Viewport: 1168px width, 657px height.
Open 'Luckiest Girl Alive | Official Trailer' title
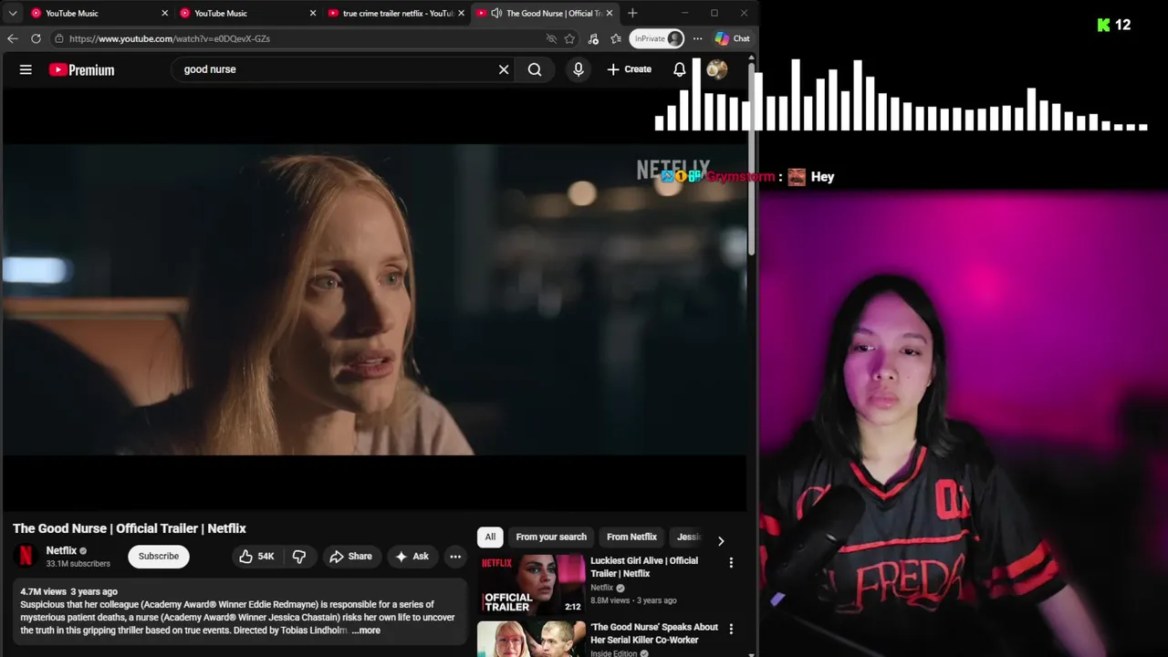(644, 567)
